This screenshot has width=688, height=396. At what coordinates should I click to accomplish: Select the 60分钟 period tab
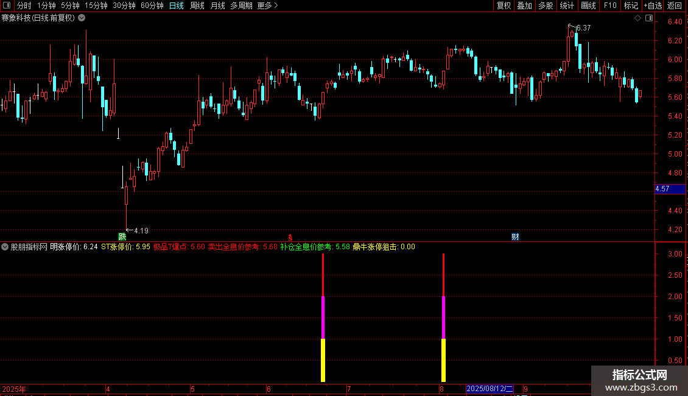[x=152, y=5]
